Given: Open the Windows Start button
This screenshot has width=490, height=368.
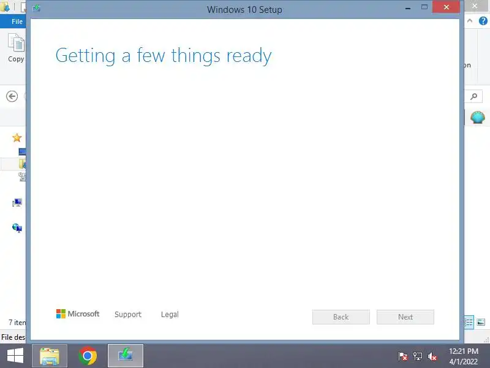Looking at the screenshot, I should coord(15,356).
